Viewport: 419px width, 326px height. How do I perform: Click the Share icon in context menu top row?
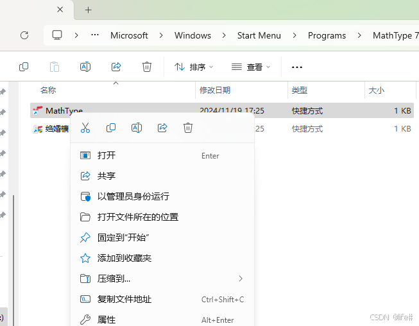pos(162,128)
